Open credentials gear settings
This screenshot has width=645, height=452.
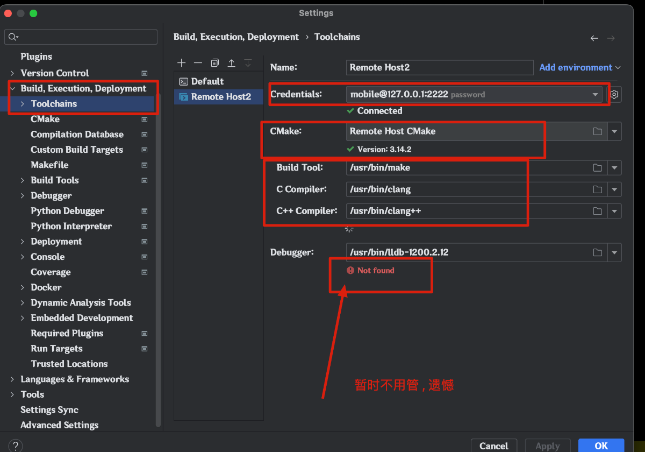pos(614,95)
